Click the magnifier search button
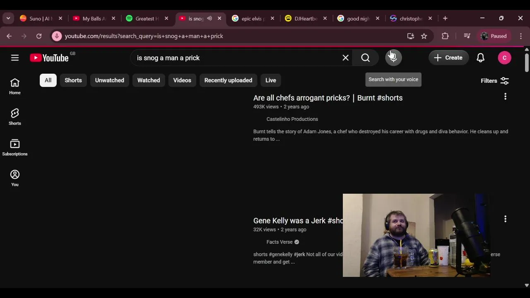This screenshot has width=530, height=298. (365, 58)
